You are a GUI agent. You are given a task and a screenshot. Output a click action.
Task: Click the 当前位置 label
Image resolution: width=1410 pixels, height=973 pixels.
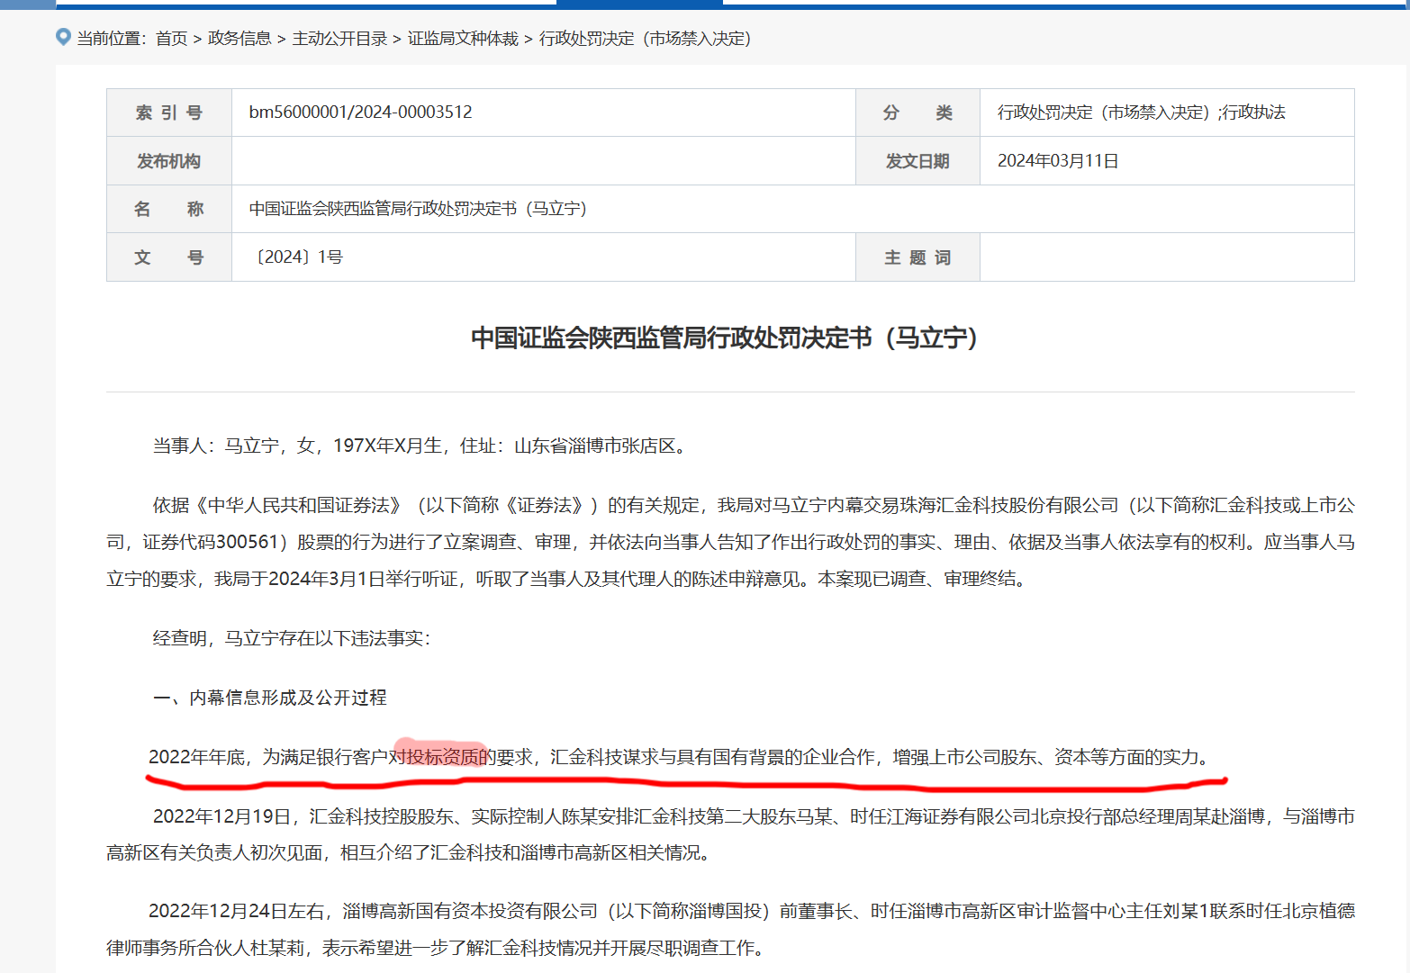click(112, 38)
